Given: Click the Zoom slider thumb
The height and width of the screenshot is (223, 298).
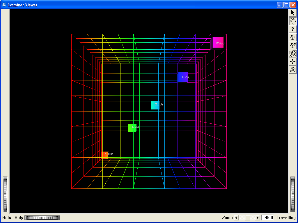Looking at the screenshot, I should click(247, 218).
